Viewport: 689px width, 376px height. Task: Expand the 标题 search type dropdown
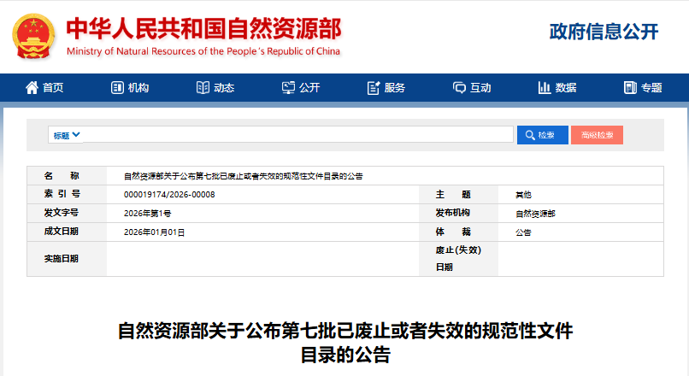click(67, 135)
